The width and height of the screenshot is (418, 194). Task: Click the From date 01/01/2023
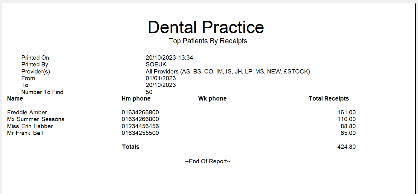[x=161, y=78]
